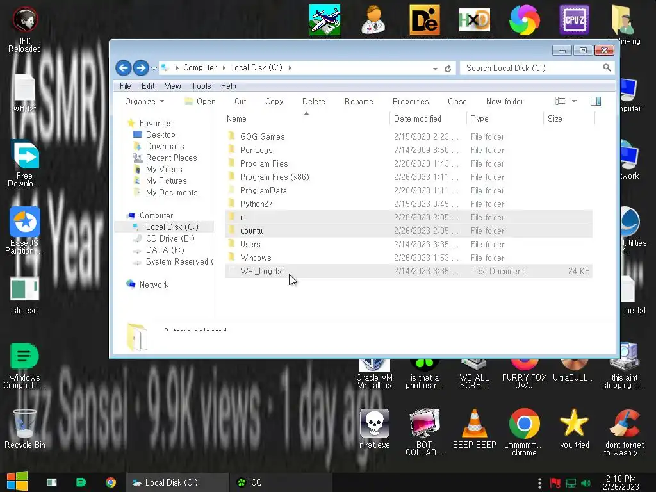This screenshot has height=492, width=656.
Task: Open the Help menu
Action: tap(229, 86)
